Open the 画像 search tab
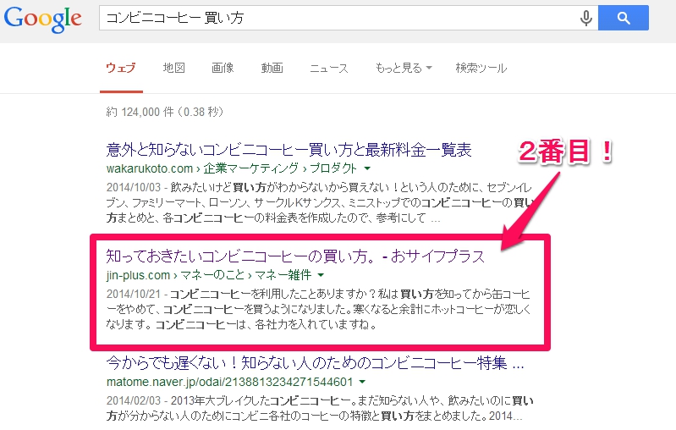This screenshot has width=676, height=430. click(223, 68)
